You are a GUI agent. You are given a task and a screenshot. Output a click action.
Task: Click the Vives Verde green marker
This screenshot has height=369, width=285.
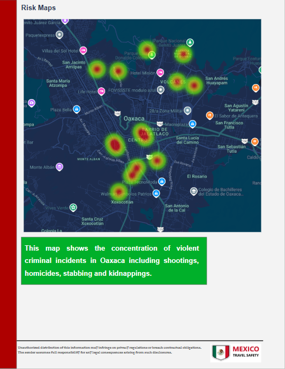pyautogui.click(x=73, y=207)
